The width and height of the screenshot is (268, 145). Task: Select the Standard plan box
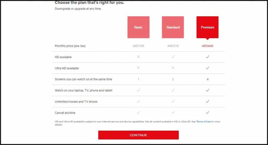[173, 27]
